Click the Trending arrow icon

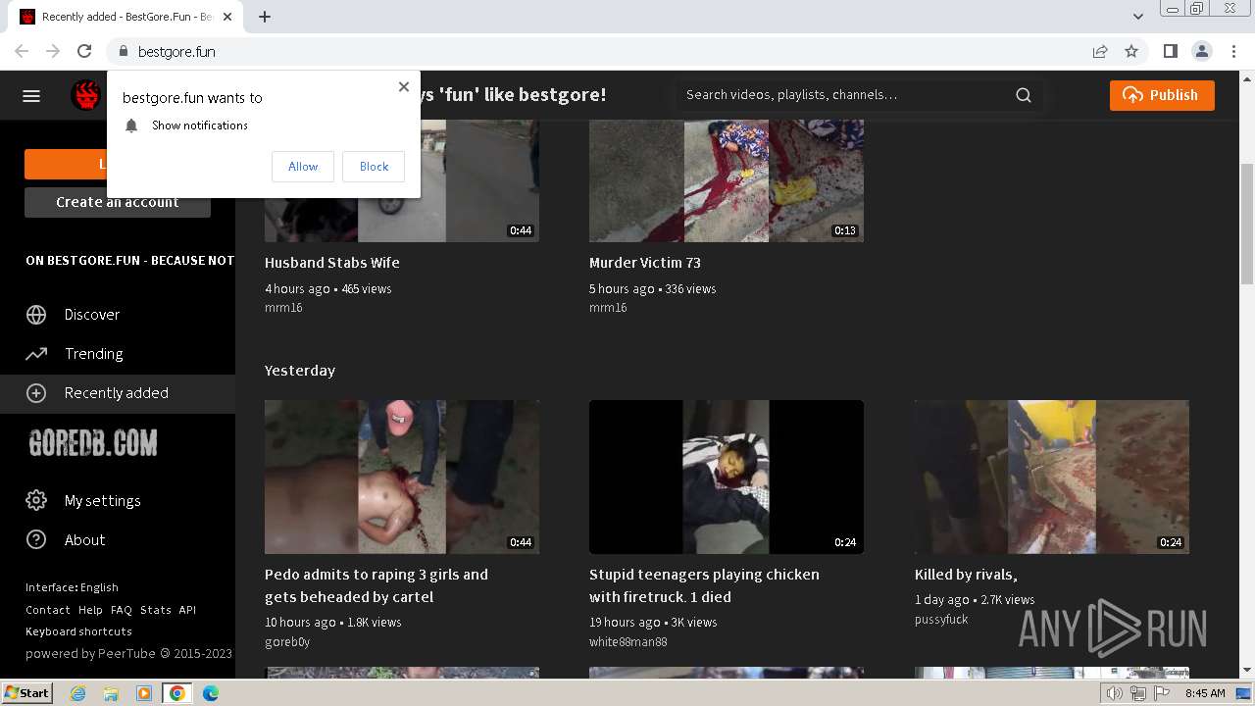pos(36,354)
